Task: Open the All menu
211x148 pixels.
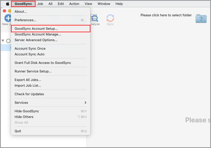Action: [x=50, y=4]
